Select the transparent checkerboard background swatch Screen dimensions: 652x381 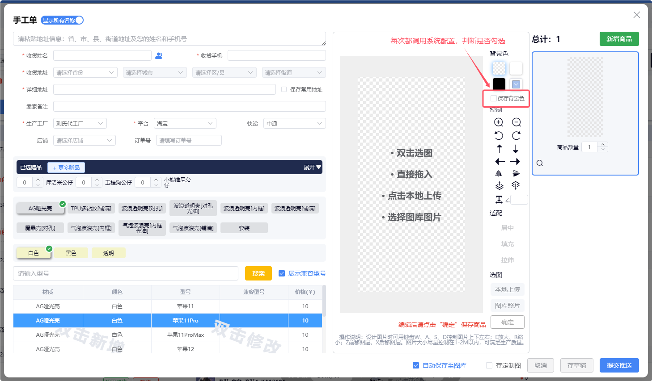click(x=499, y=68)
